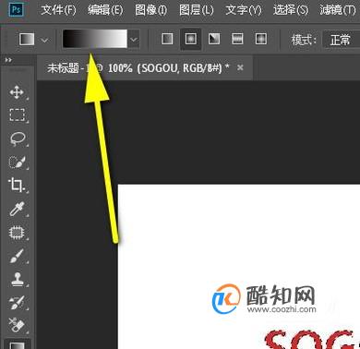Click the gradient tool preset icon in options bar
Viewport: 360px width, 349px height.
tap(27, 40)
